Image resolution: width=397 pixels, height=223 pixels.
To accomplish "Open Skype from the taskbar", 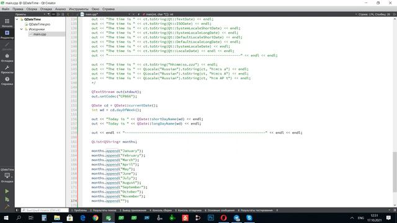I will click(249, 217).
